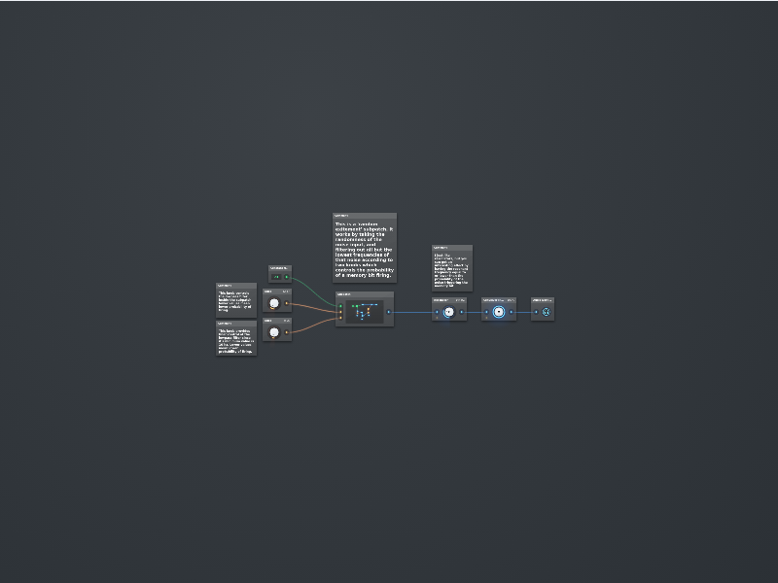Viewport: 778px width, 583px height.
Task: Click the green output port of the top-left node
Action: tap(286, 277)
